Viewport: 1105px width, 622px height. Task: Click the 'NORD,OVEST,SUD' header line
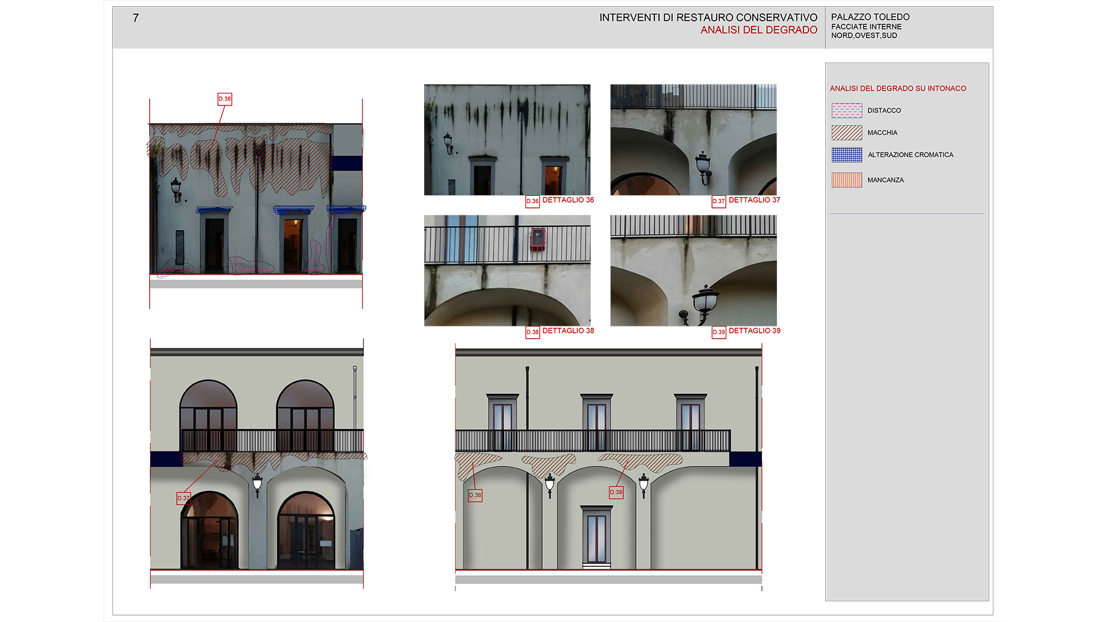click(x=864, y=35)
